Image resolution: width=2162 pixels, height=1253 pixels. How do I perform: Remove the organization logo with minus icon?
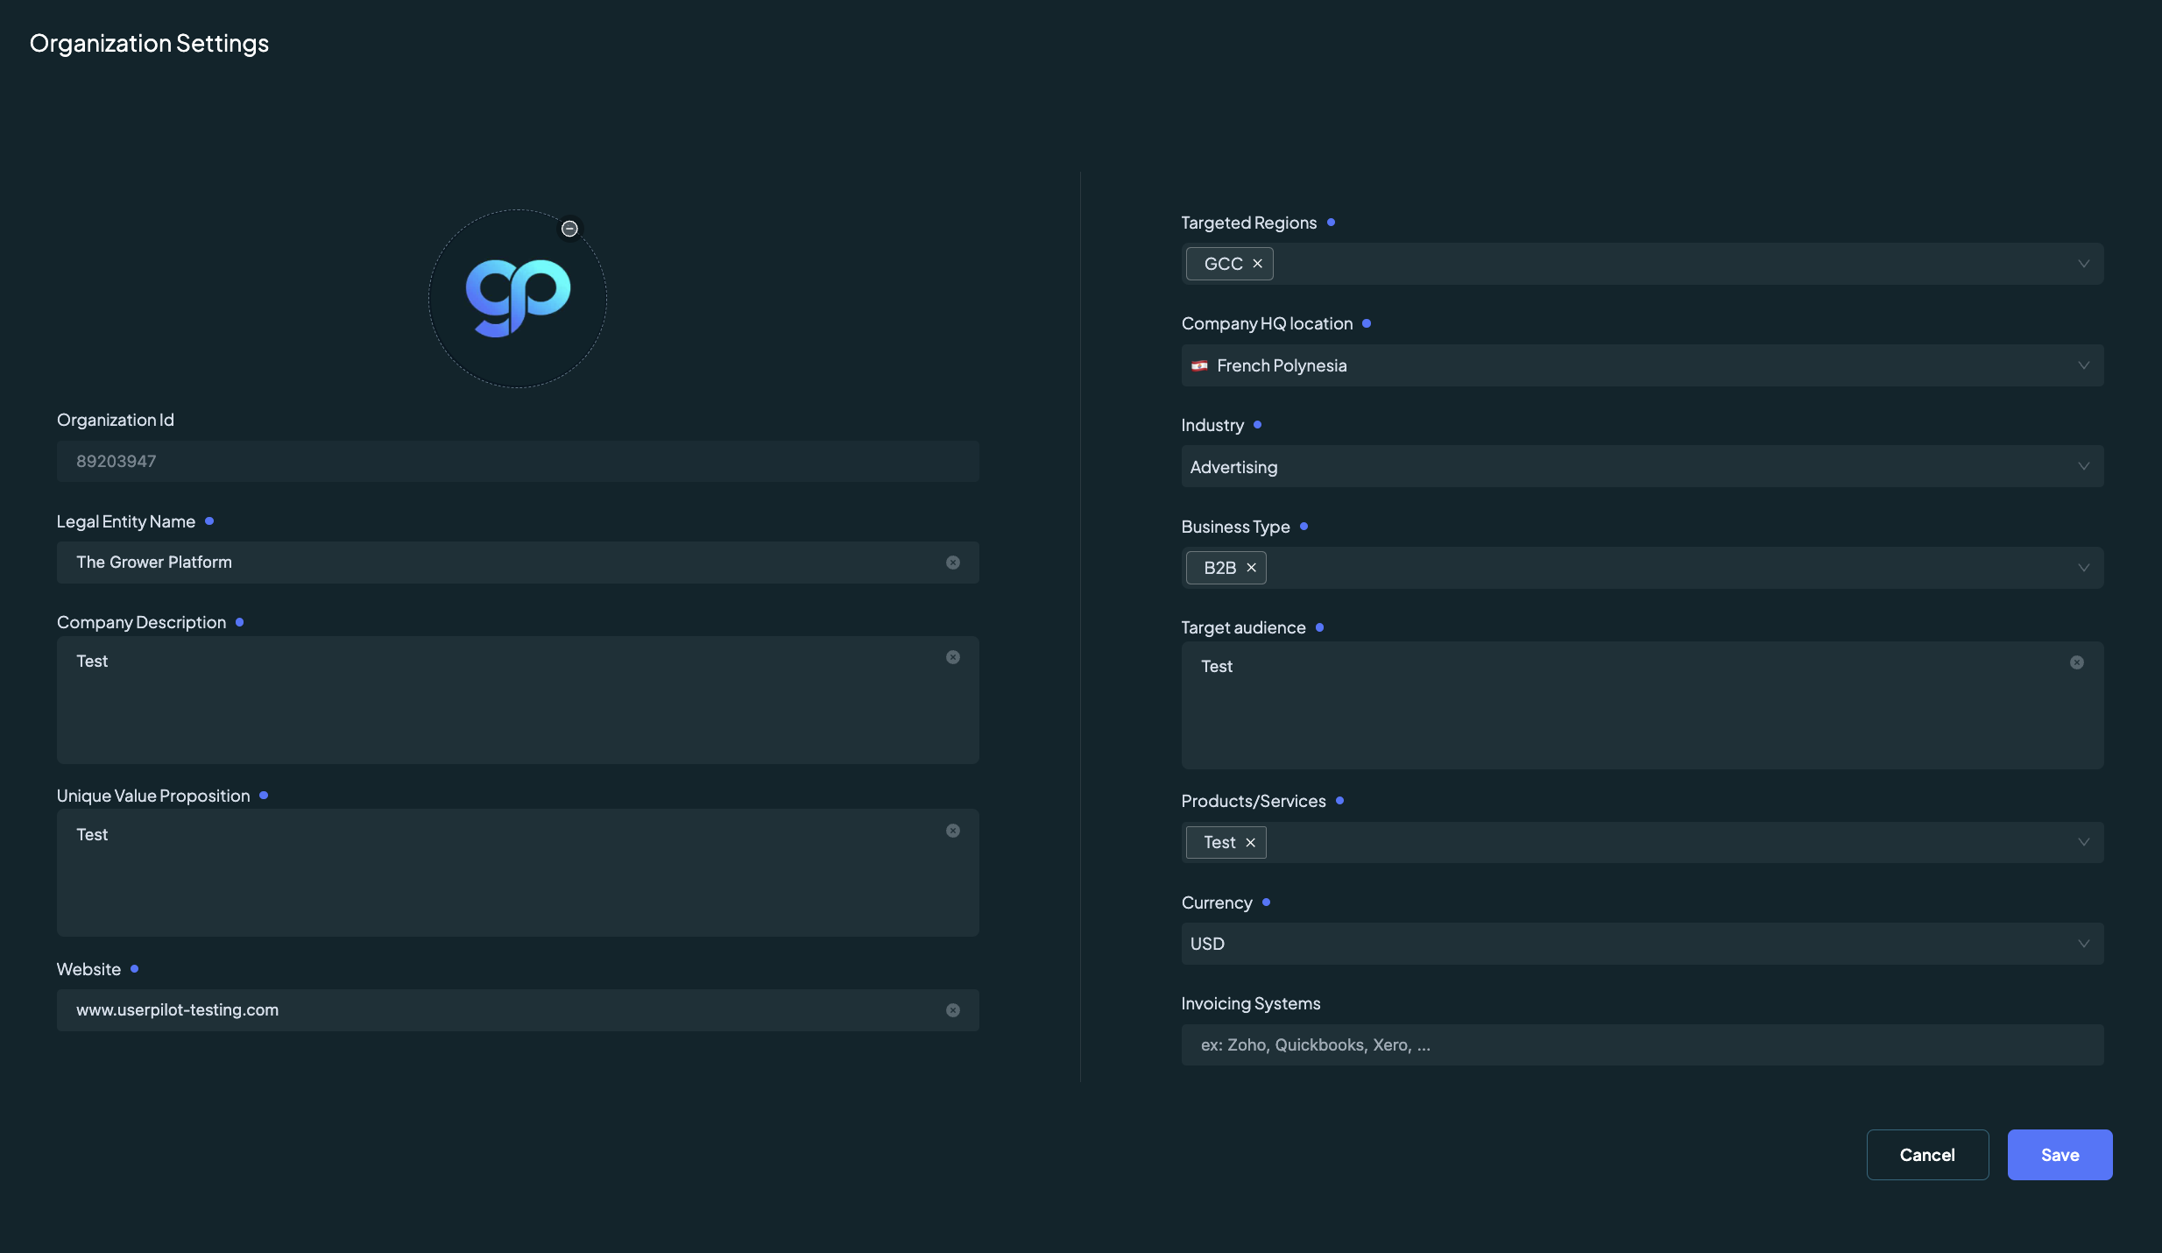coord(569,229)
